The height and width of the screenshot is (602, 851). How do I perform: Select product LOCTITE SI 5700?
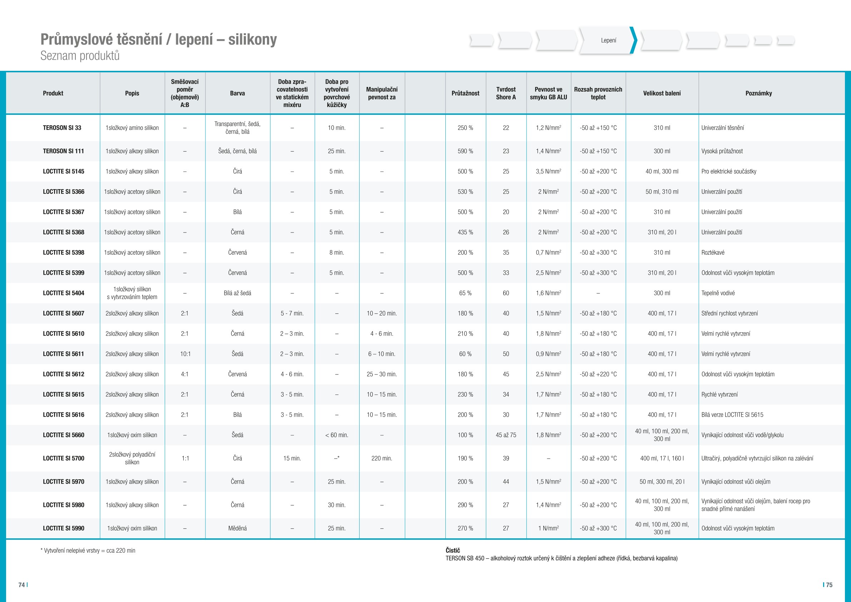pyautogui.click(x=63, y=459)
